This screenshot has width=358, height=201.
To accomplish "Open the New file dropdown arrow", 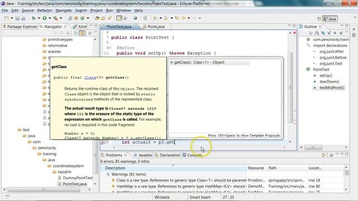I will 12,18.
